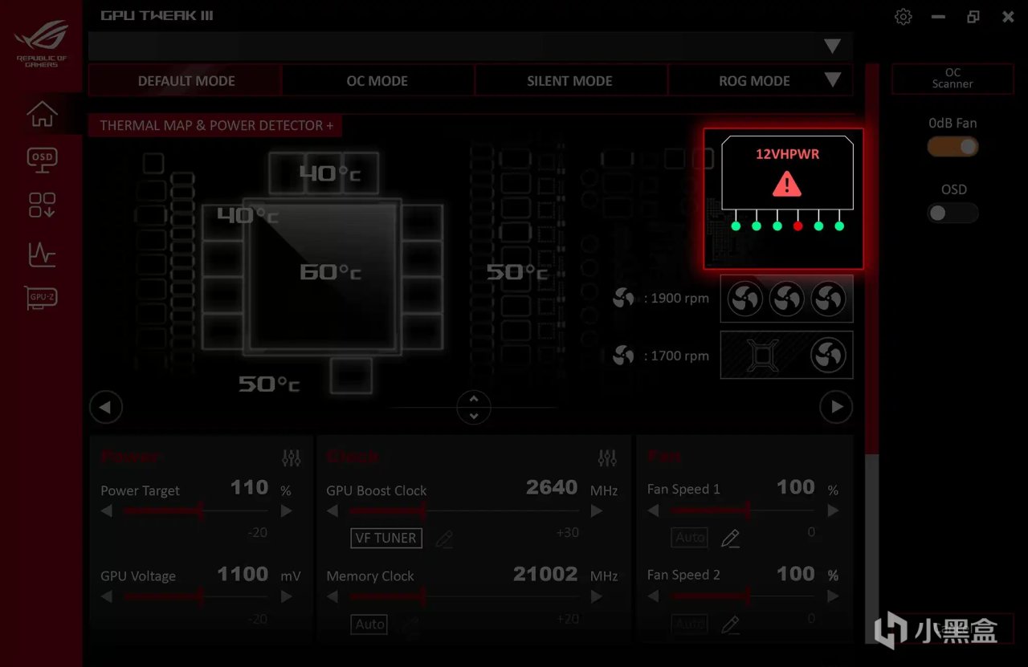Edit the Fan Speed 1 curve pencil
The width and height of the screenshot is (1028, 667).
point(730,539)
